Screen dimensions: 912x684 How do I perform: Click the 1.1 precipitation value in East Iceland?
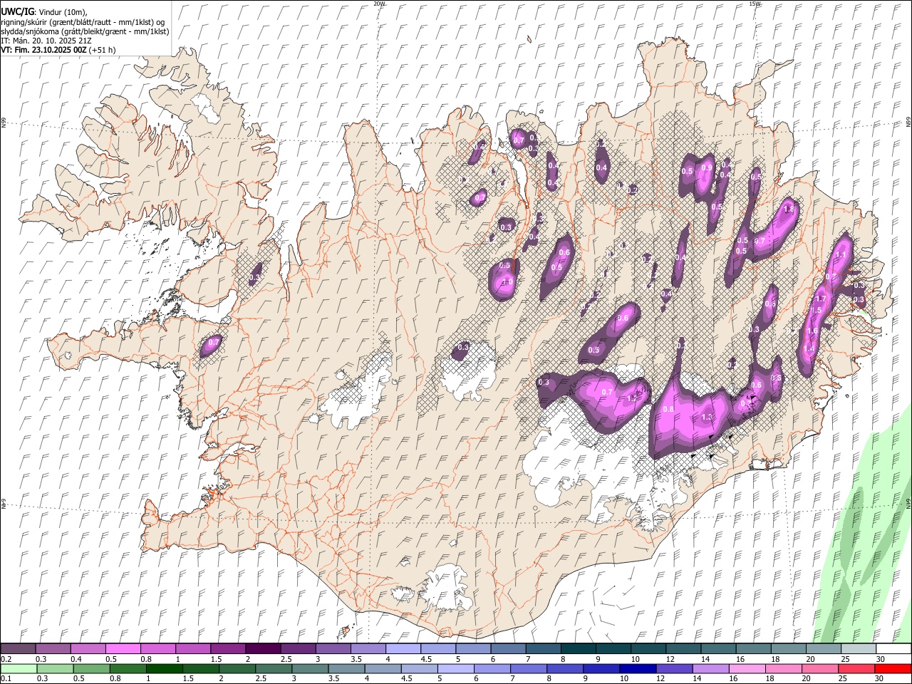pyautogui.click(x=841, y=255)
